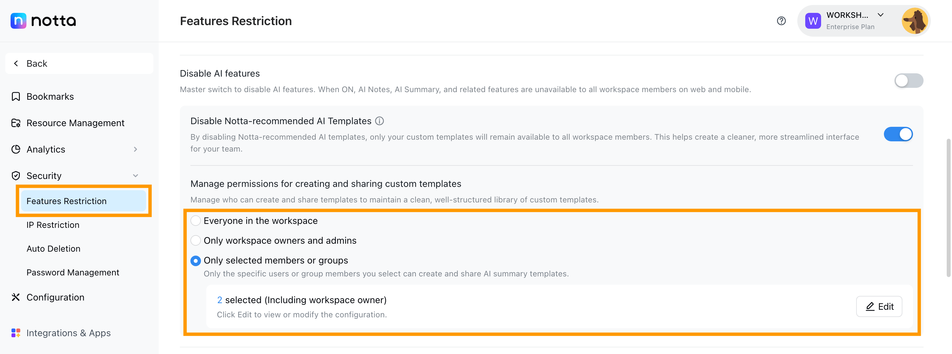Click the Back button
This screenshot has width=952, height=354.
coord(79,63)
